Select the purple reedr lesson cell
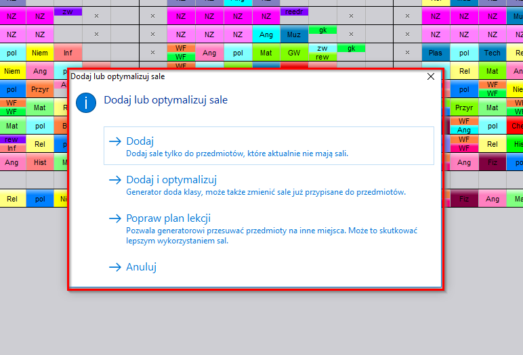 pos(294,11)
